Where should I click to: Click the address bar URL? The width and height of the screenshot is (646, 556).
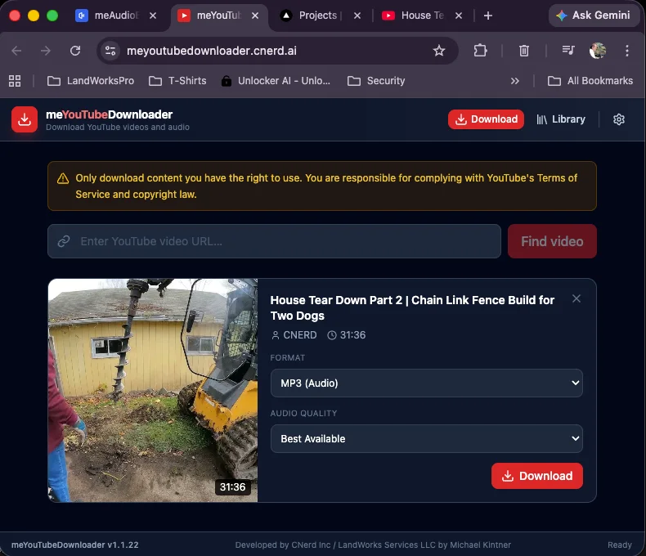[x=211, y=51]
